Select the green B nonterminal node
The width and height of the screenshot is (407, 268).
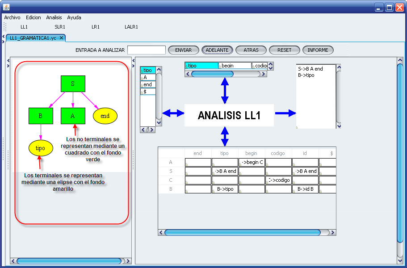coord(40,116)
